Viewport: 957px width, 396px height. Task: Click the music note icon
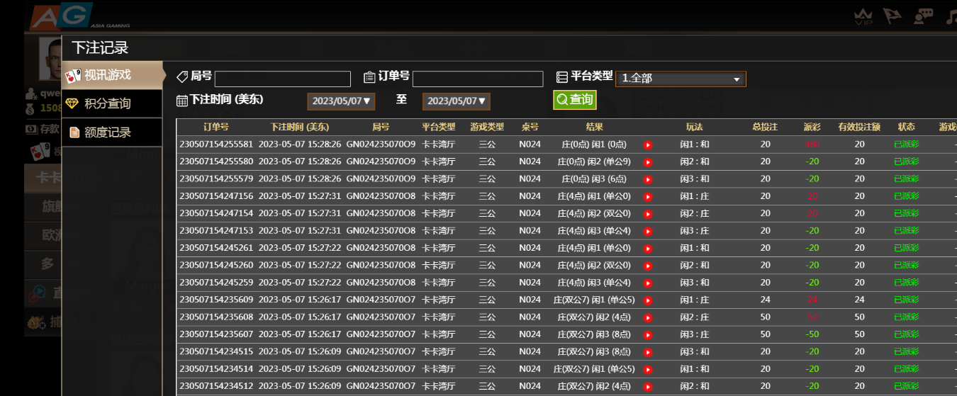(951, 17)
